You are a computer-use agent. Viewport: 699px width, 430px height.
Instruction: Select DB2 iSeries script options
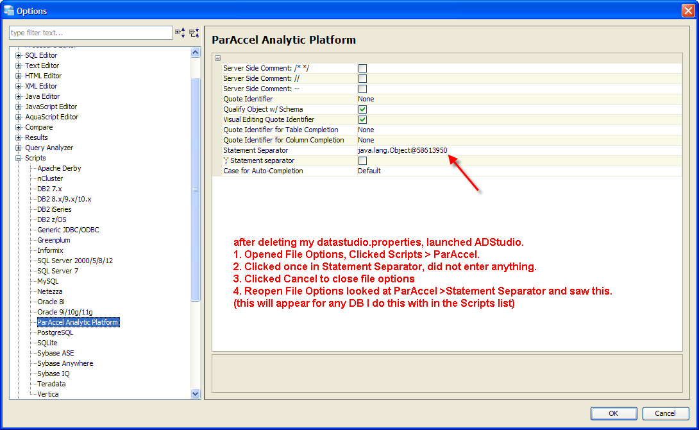pyautogui.click(x=55, y=209)
